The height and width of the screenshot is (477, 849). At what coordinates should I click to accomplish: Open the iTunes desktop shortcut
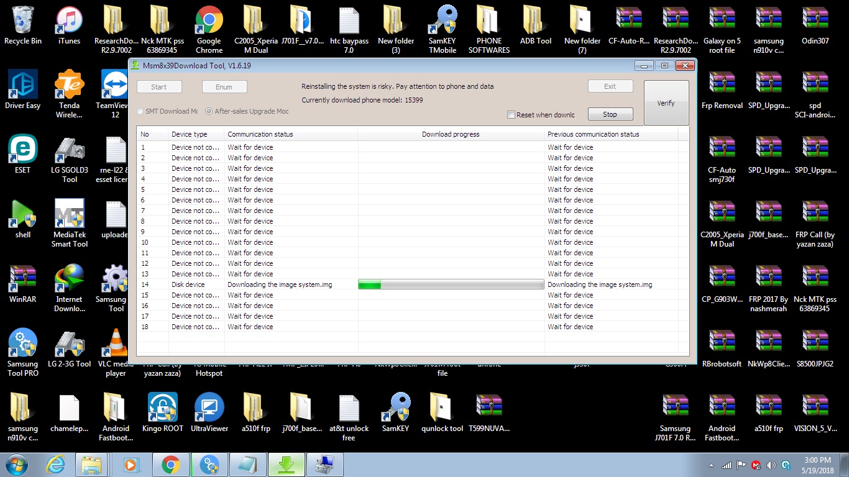click(69, 26)
